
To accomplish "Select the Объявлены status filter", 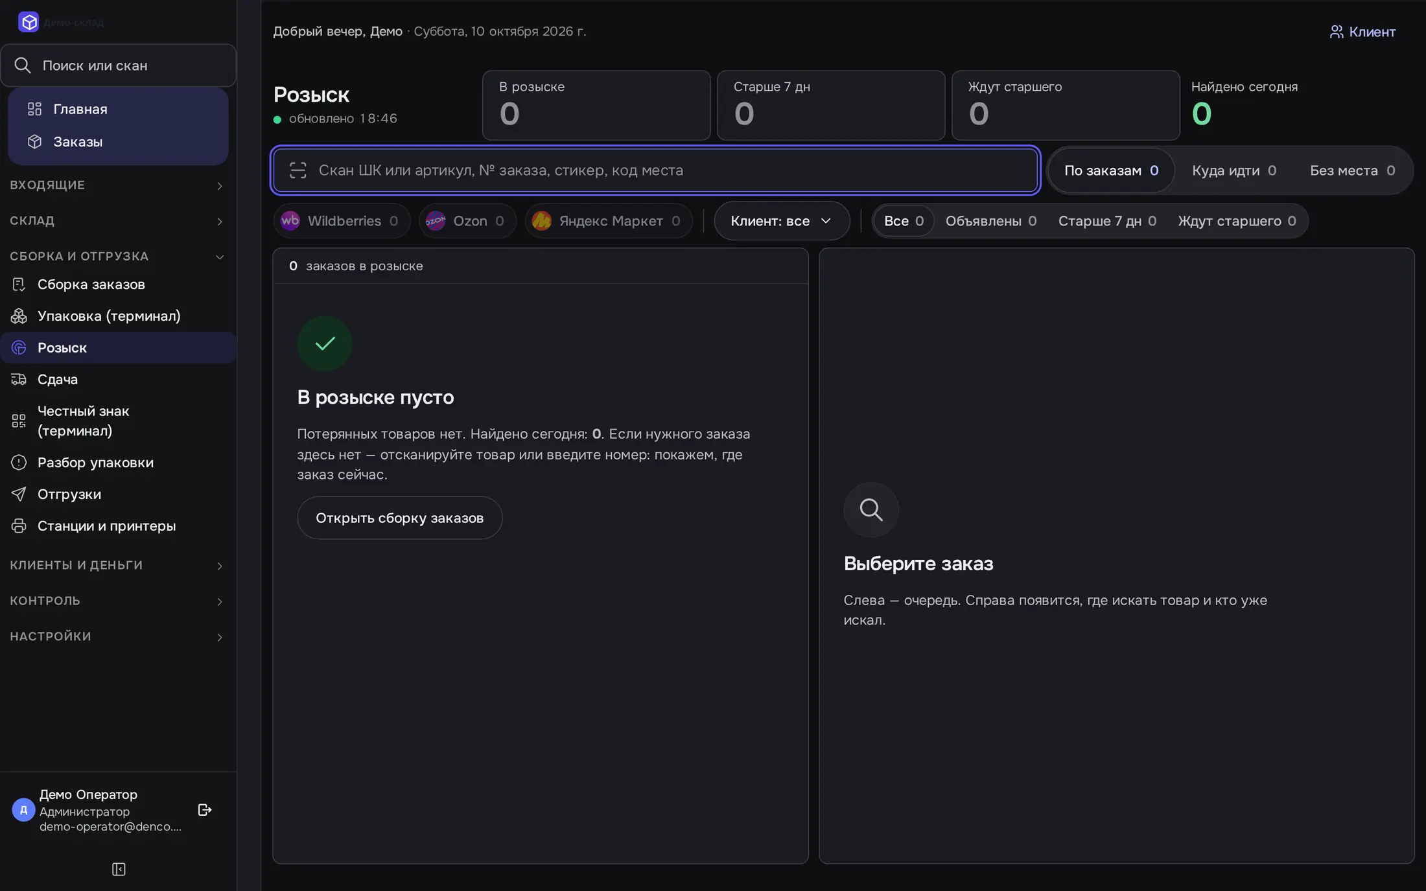I will (991, 221).
